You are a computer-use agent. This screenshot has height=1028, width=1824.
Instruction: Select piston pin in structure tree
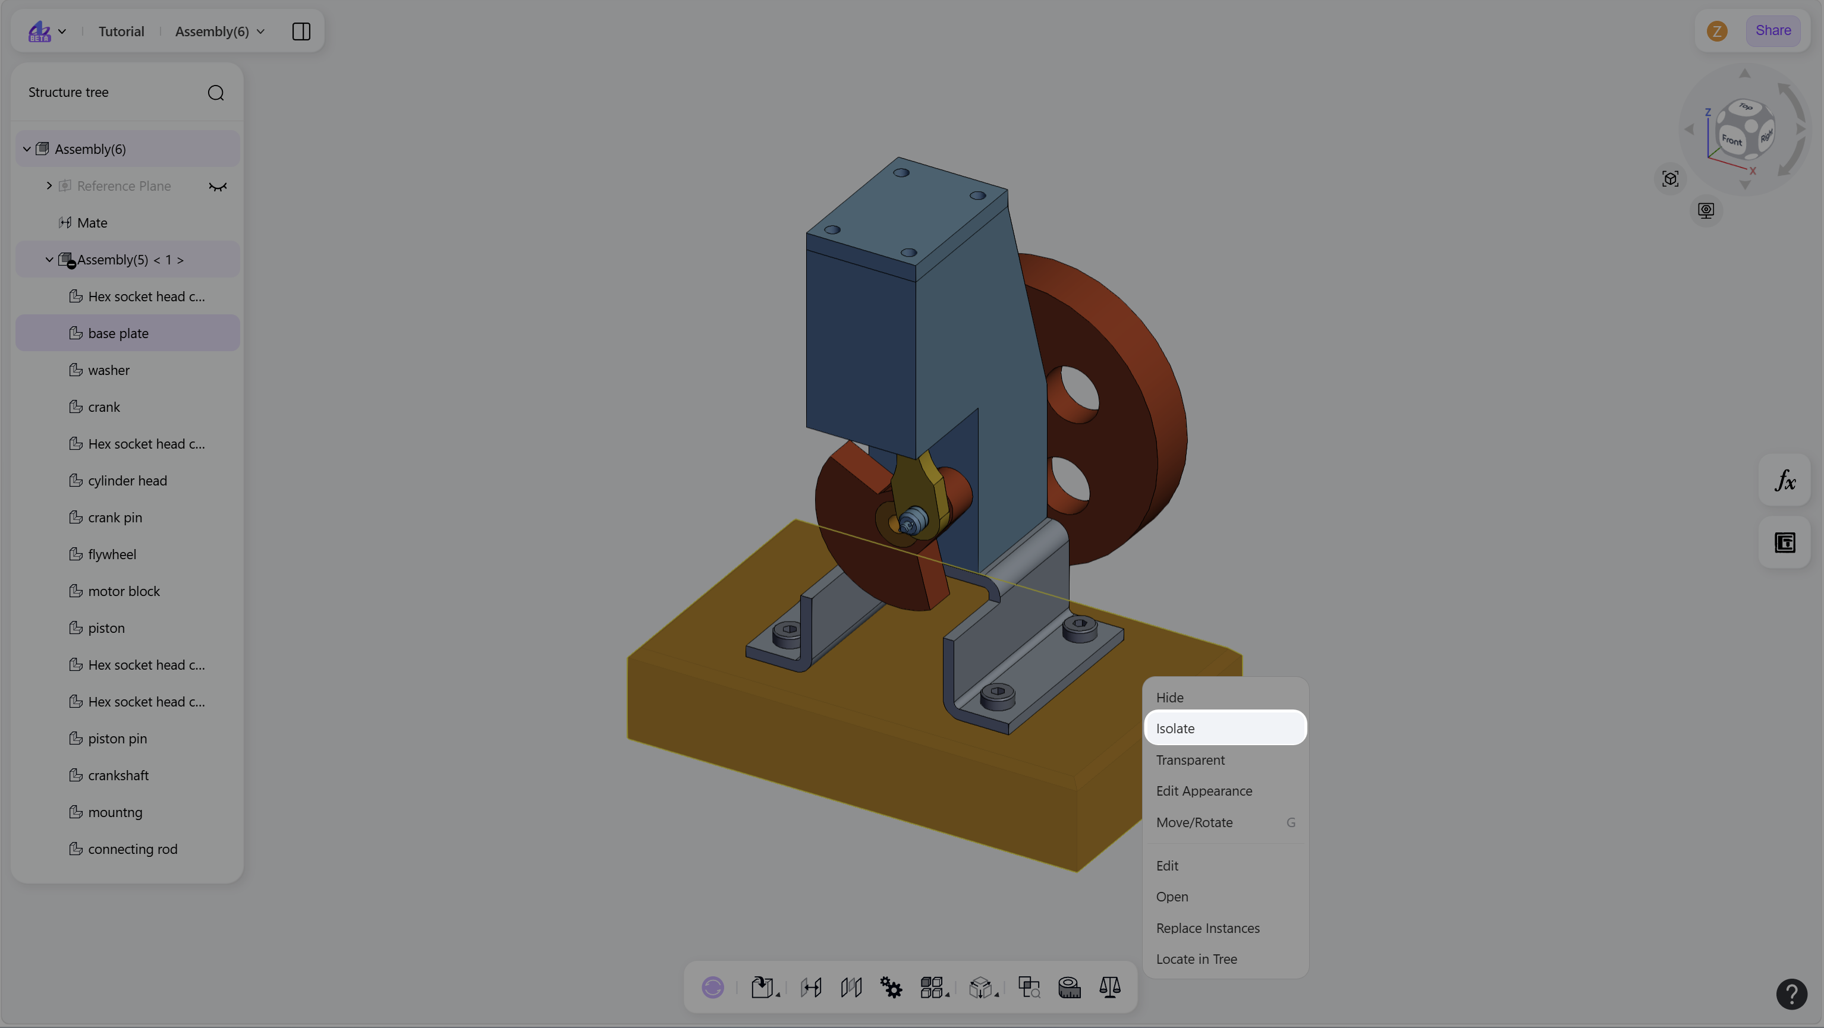click(127, 739)
